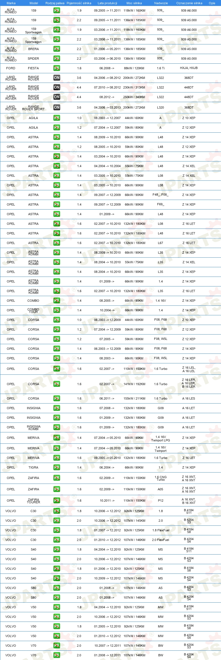This screenshot has width=221, height=660.
Task: Click the fuel icon in the Alfa Romeo Spider row
Action: point(57,59)
